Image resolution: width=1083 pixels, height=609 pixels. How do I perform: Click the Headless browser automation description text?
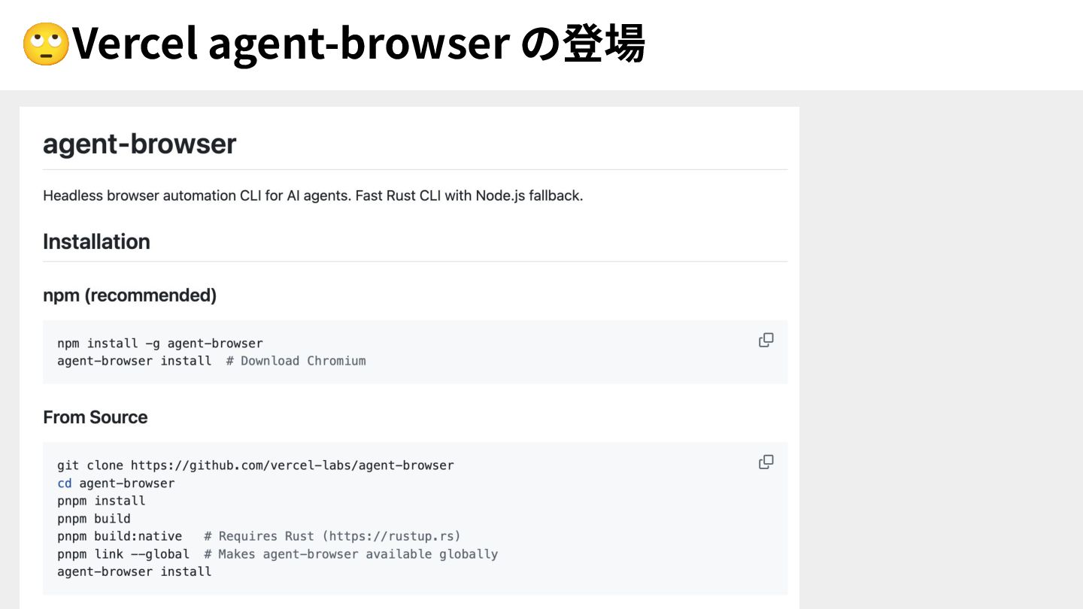coord(313,195)
